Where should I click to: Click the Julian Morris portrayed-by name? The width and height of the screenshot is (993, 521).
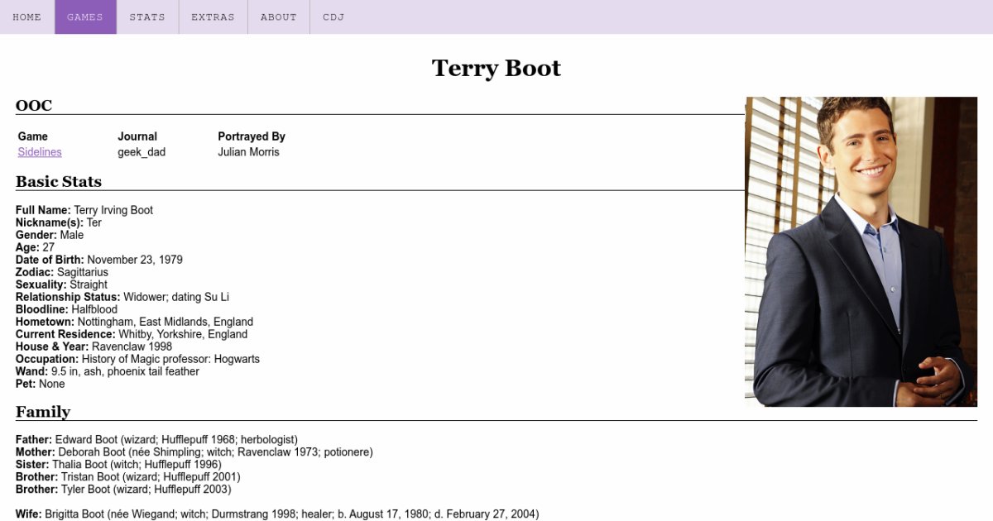pos(248,152)
